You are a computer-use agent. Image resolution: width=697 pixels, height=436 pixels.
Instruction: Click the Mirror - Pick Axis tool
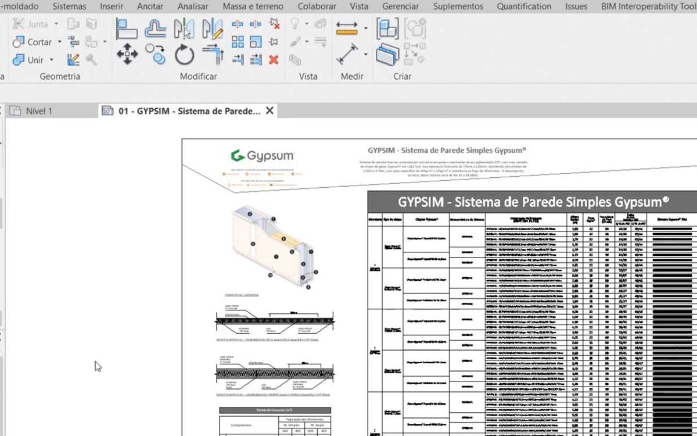coord(184,28)
